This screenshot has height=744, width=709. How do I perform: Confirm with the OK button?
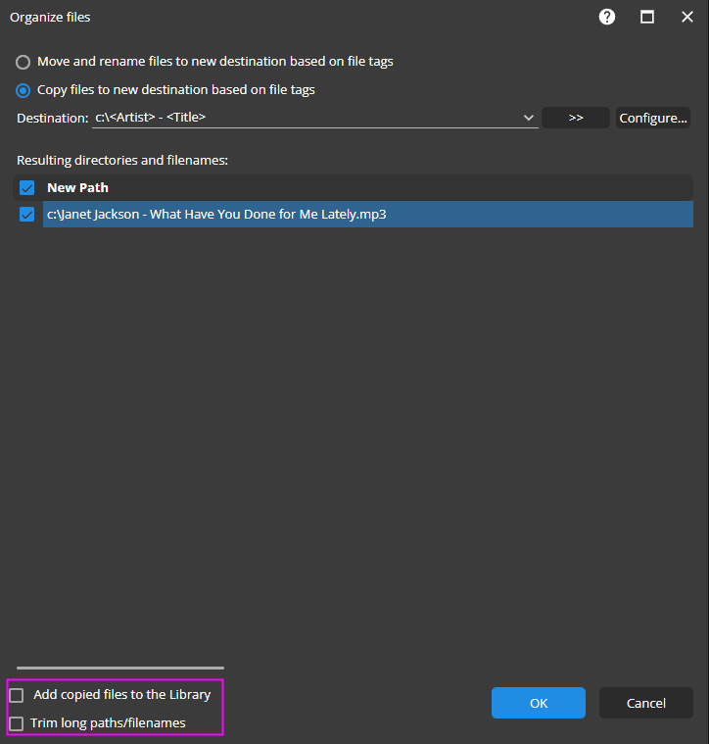[x=538, y=703]
